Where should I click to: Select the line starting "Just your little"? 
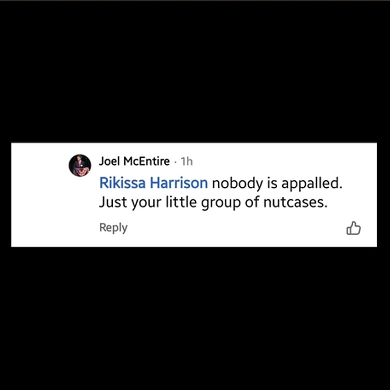213,202
